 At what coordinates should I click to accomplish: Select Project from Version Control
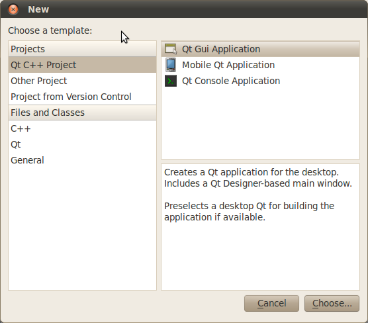[82, 97]
